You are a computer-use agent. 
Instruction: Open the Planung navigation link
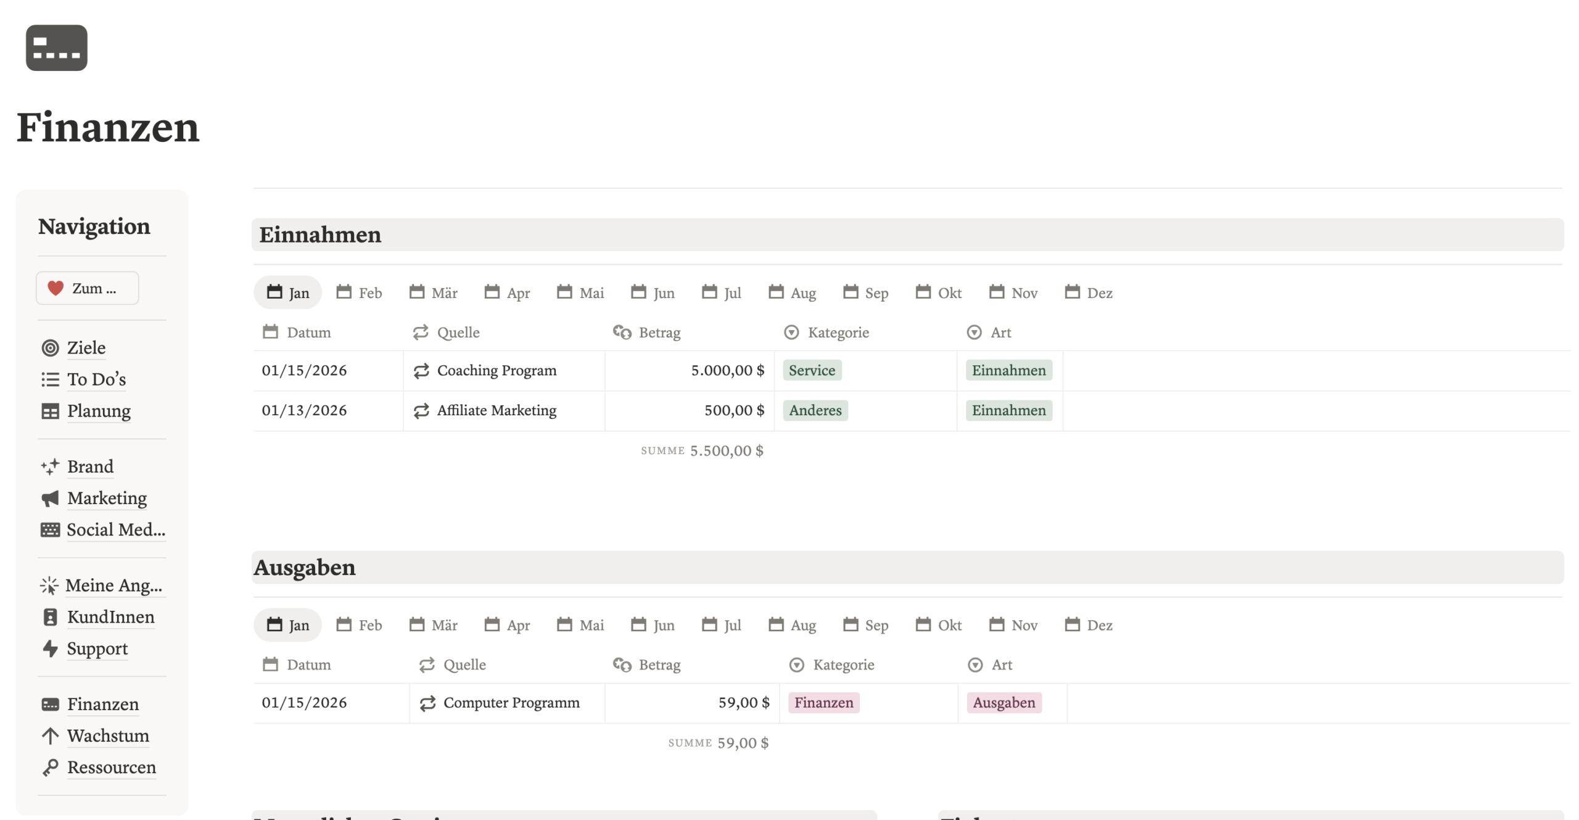coord(99,411)
